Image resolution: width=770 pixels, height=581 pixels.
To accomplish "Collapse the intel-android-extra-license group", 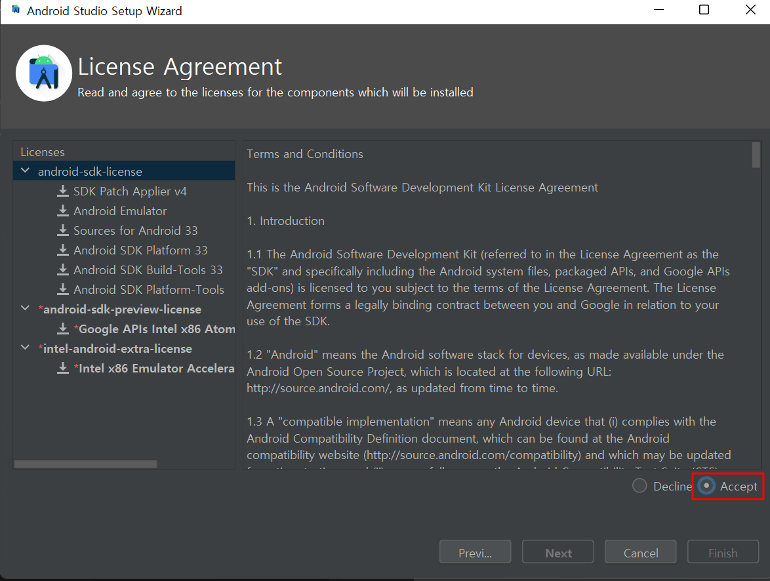I will point(25,348).
